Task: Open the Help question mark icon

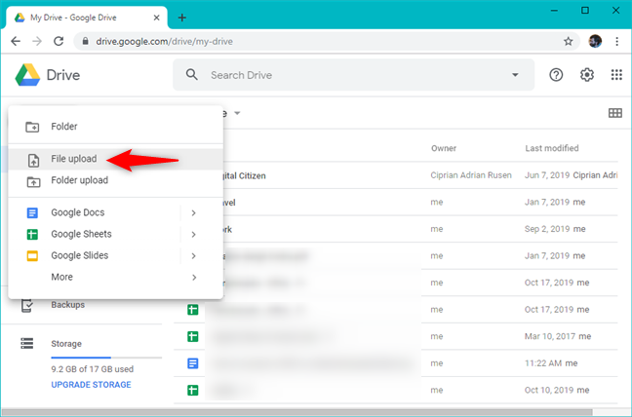Action: (x=556, y=75)
